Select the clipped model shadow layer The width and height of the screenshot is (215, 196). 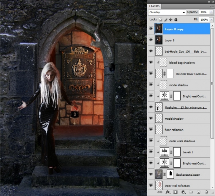[182, 85]
